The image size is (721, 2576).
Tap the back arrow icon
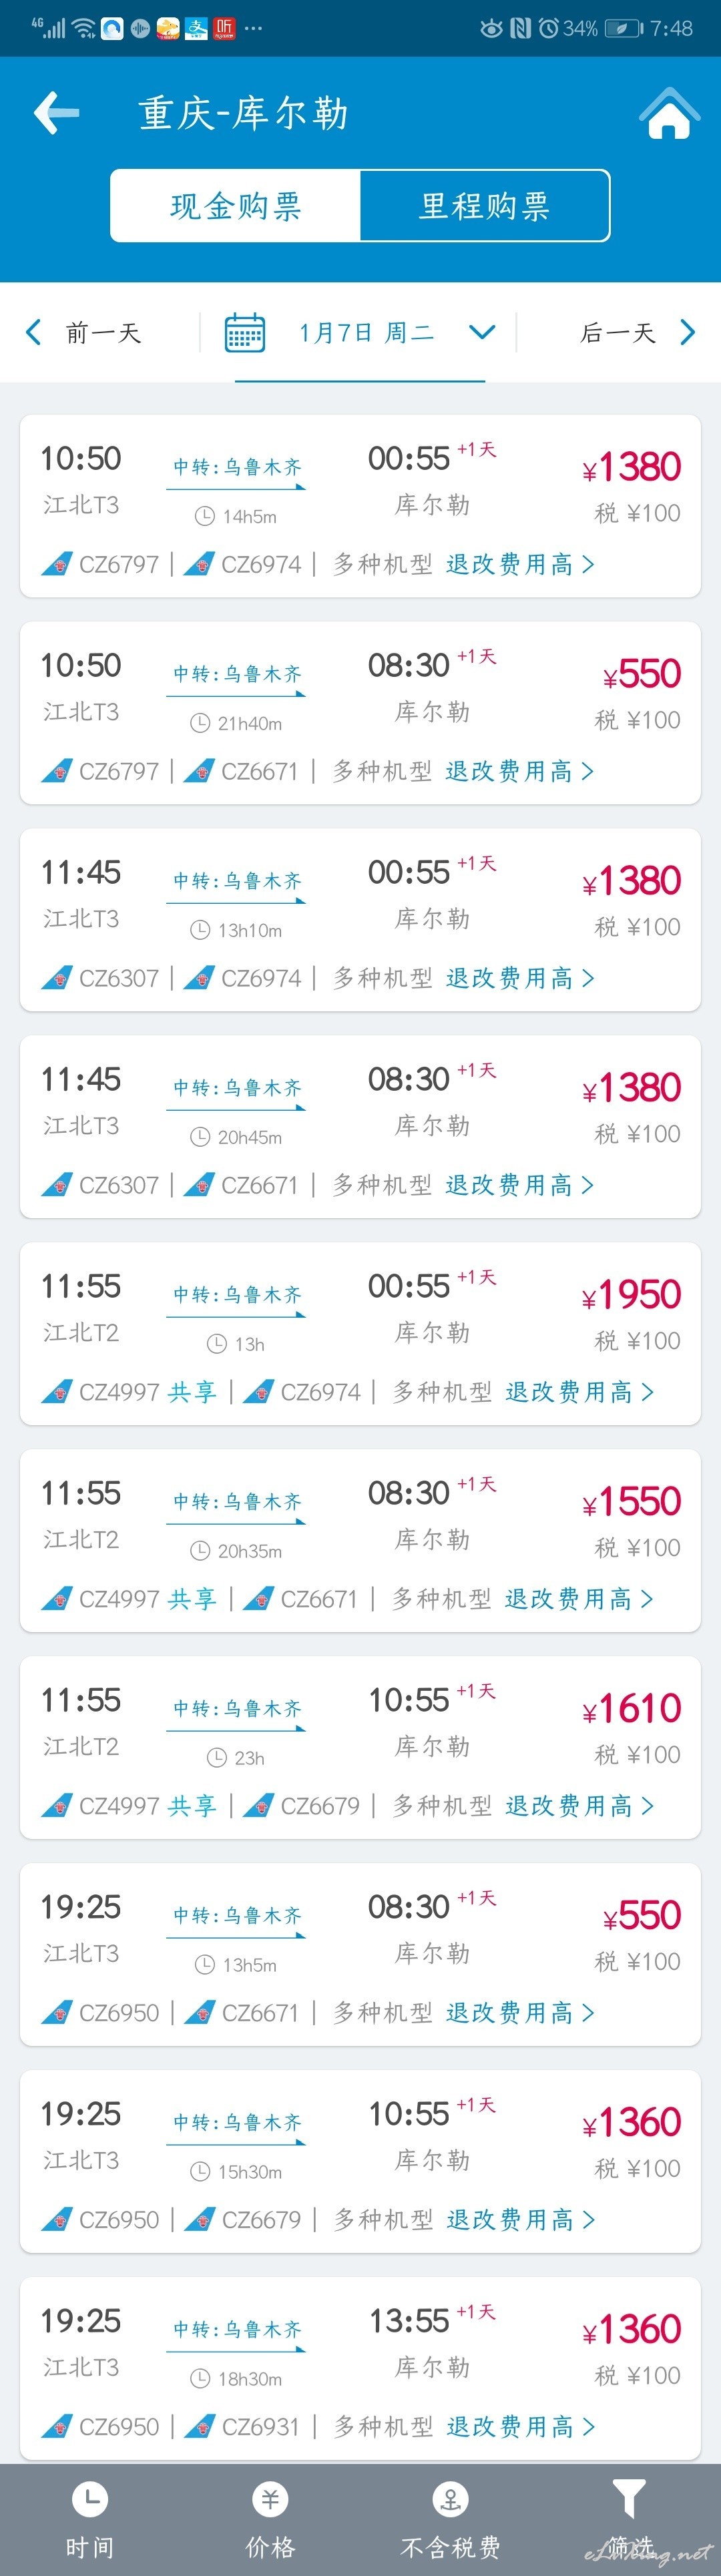pos(57,112)
